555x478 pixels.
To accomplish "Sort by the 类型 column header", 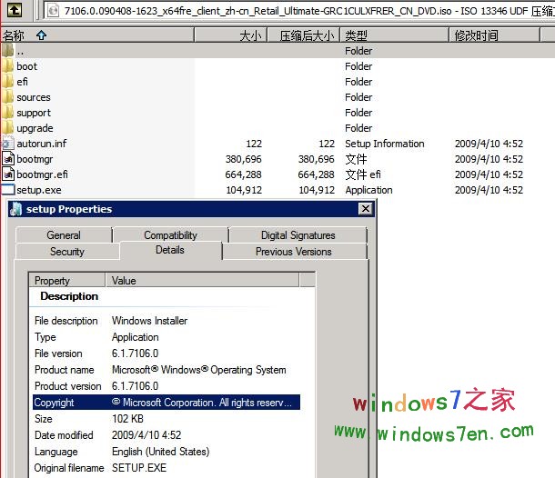I will click(x=394, y=35).
